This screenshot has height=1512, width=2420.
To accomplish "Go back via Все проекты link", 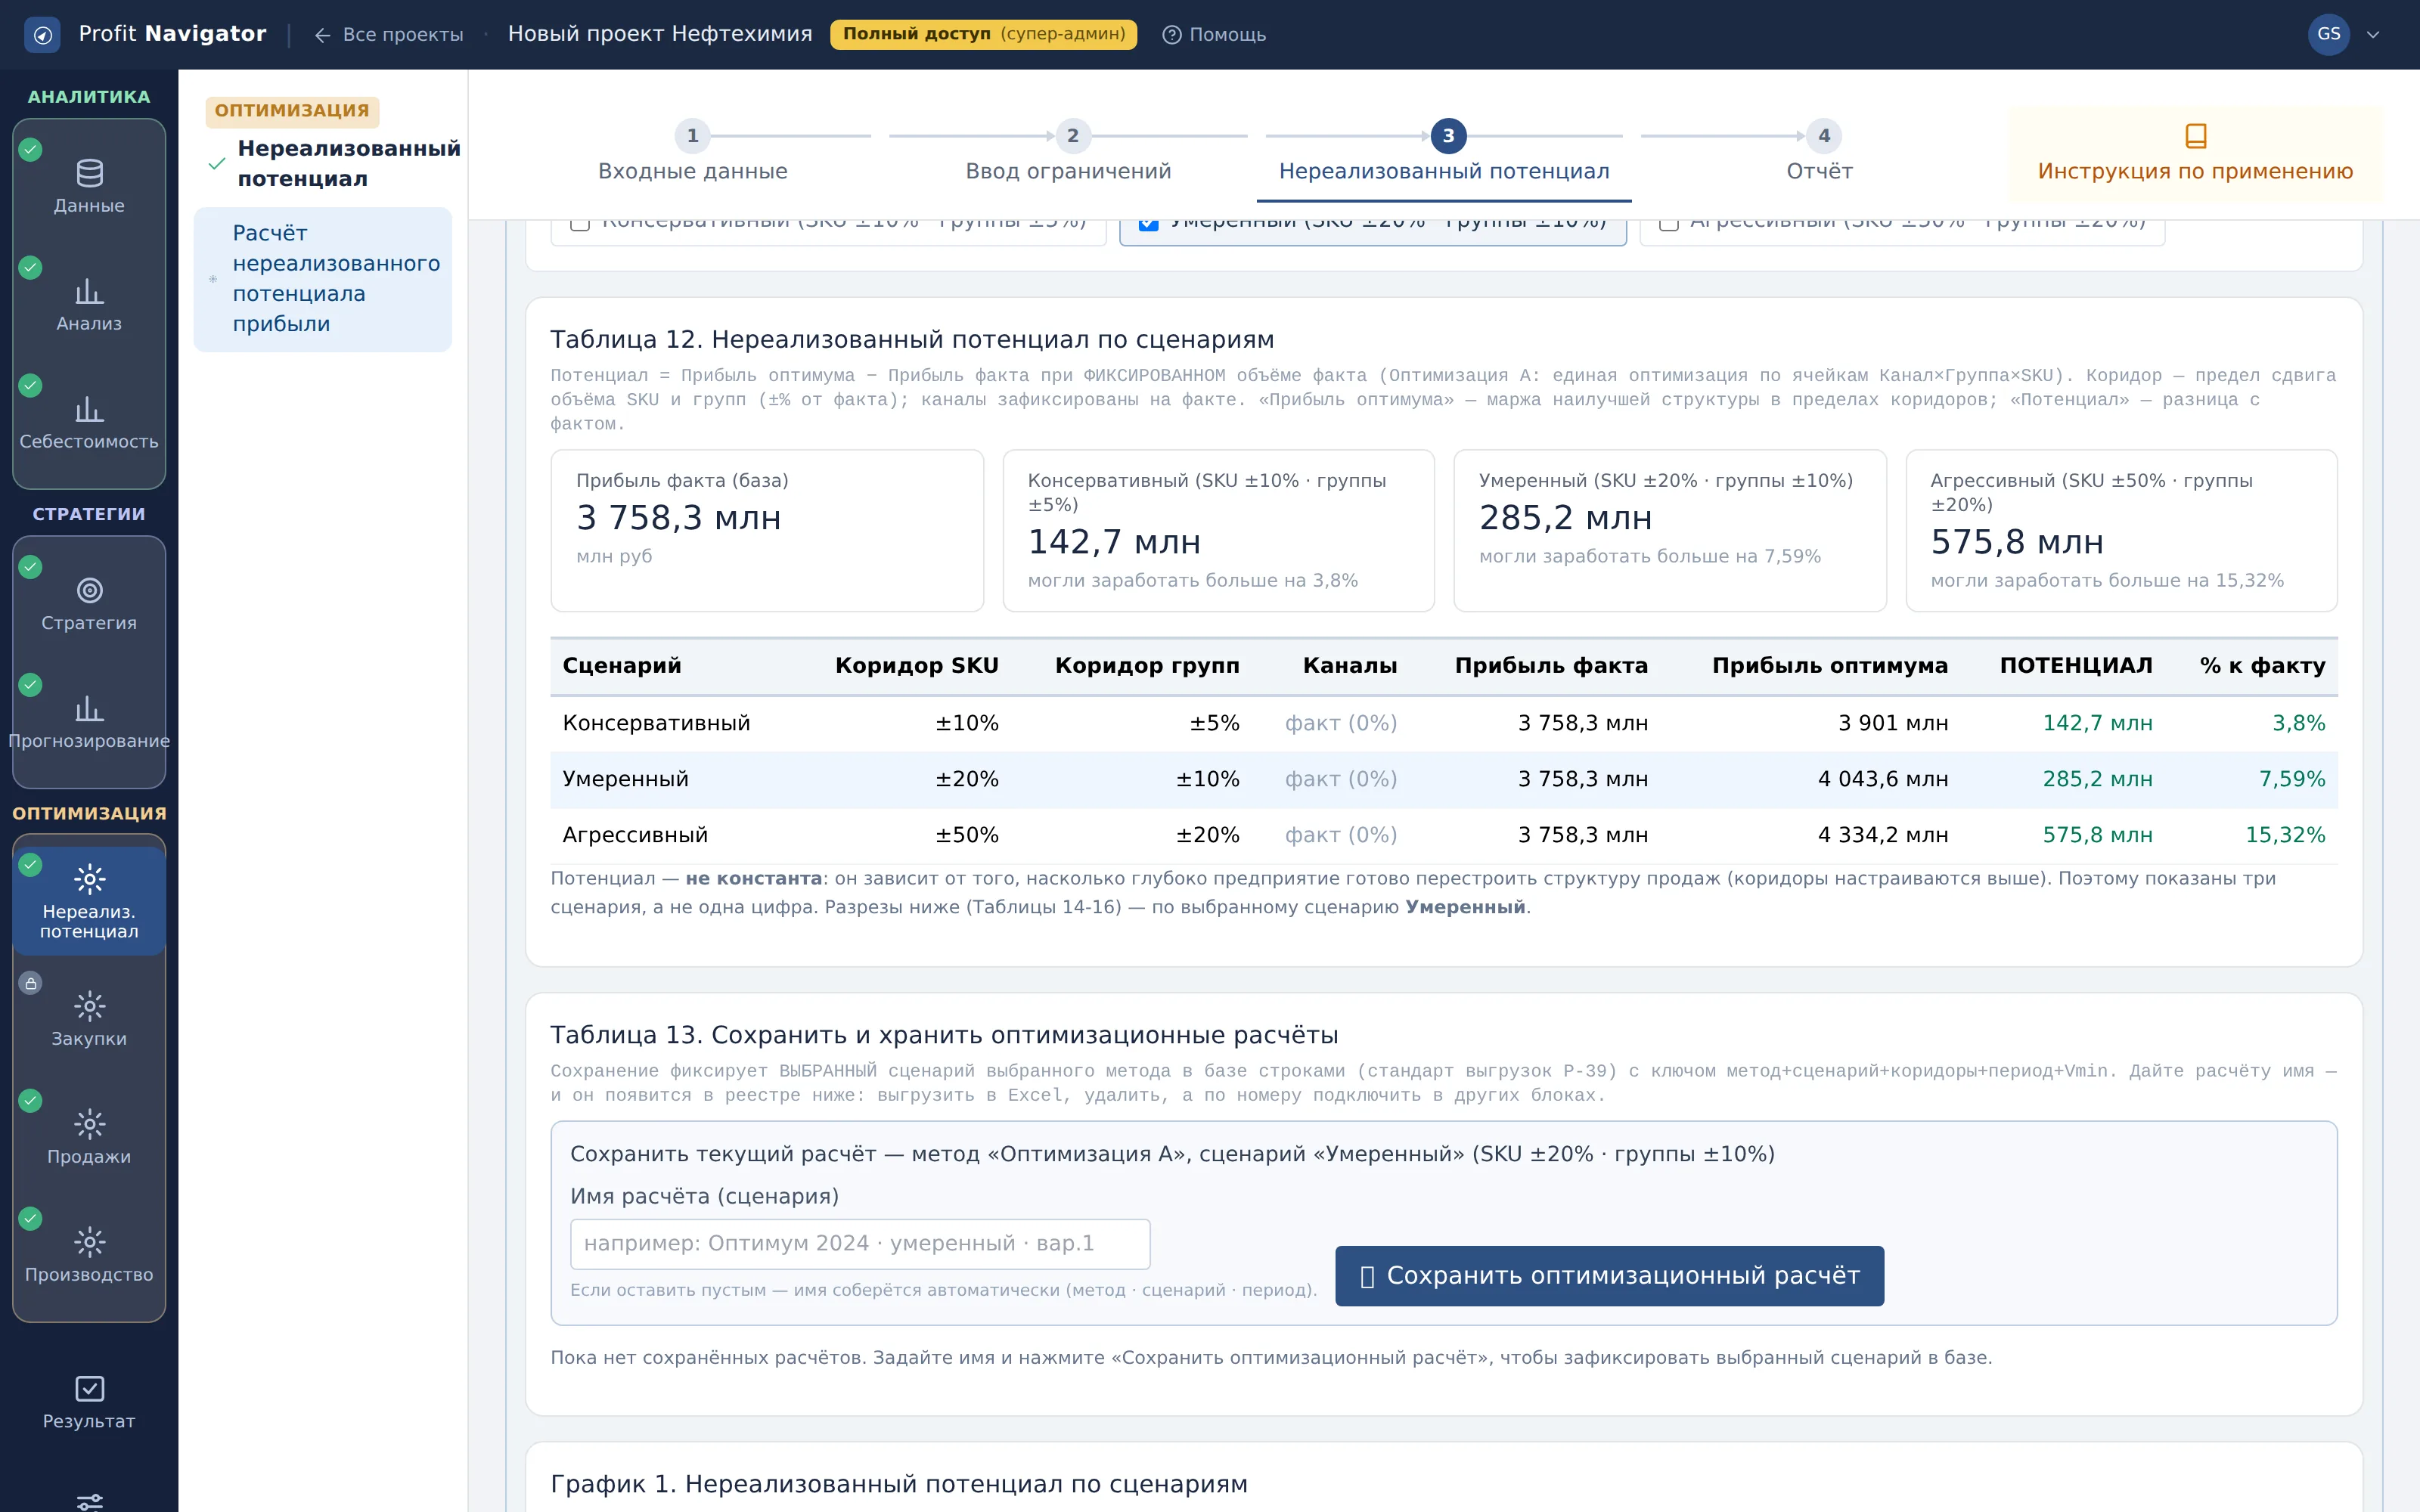I will tap(389, 35).
